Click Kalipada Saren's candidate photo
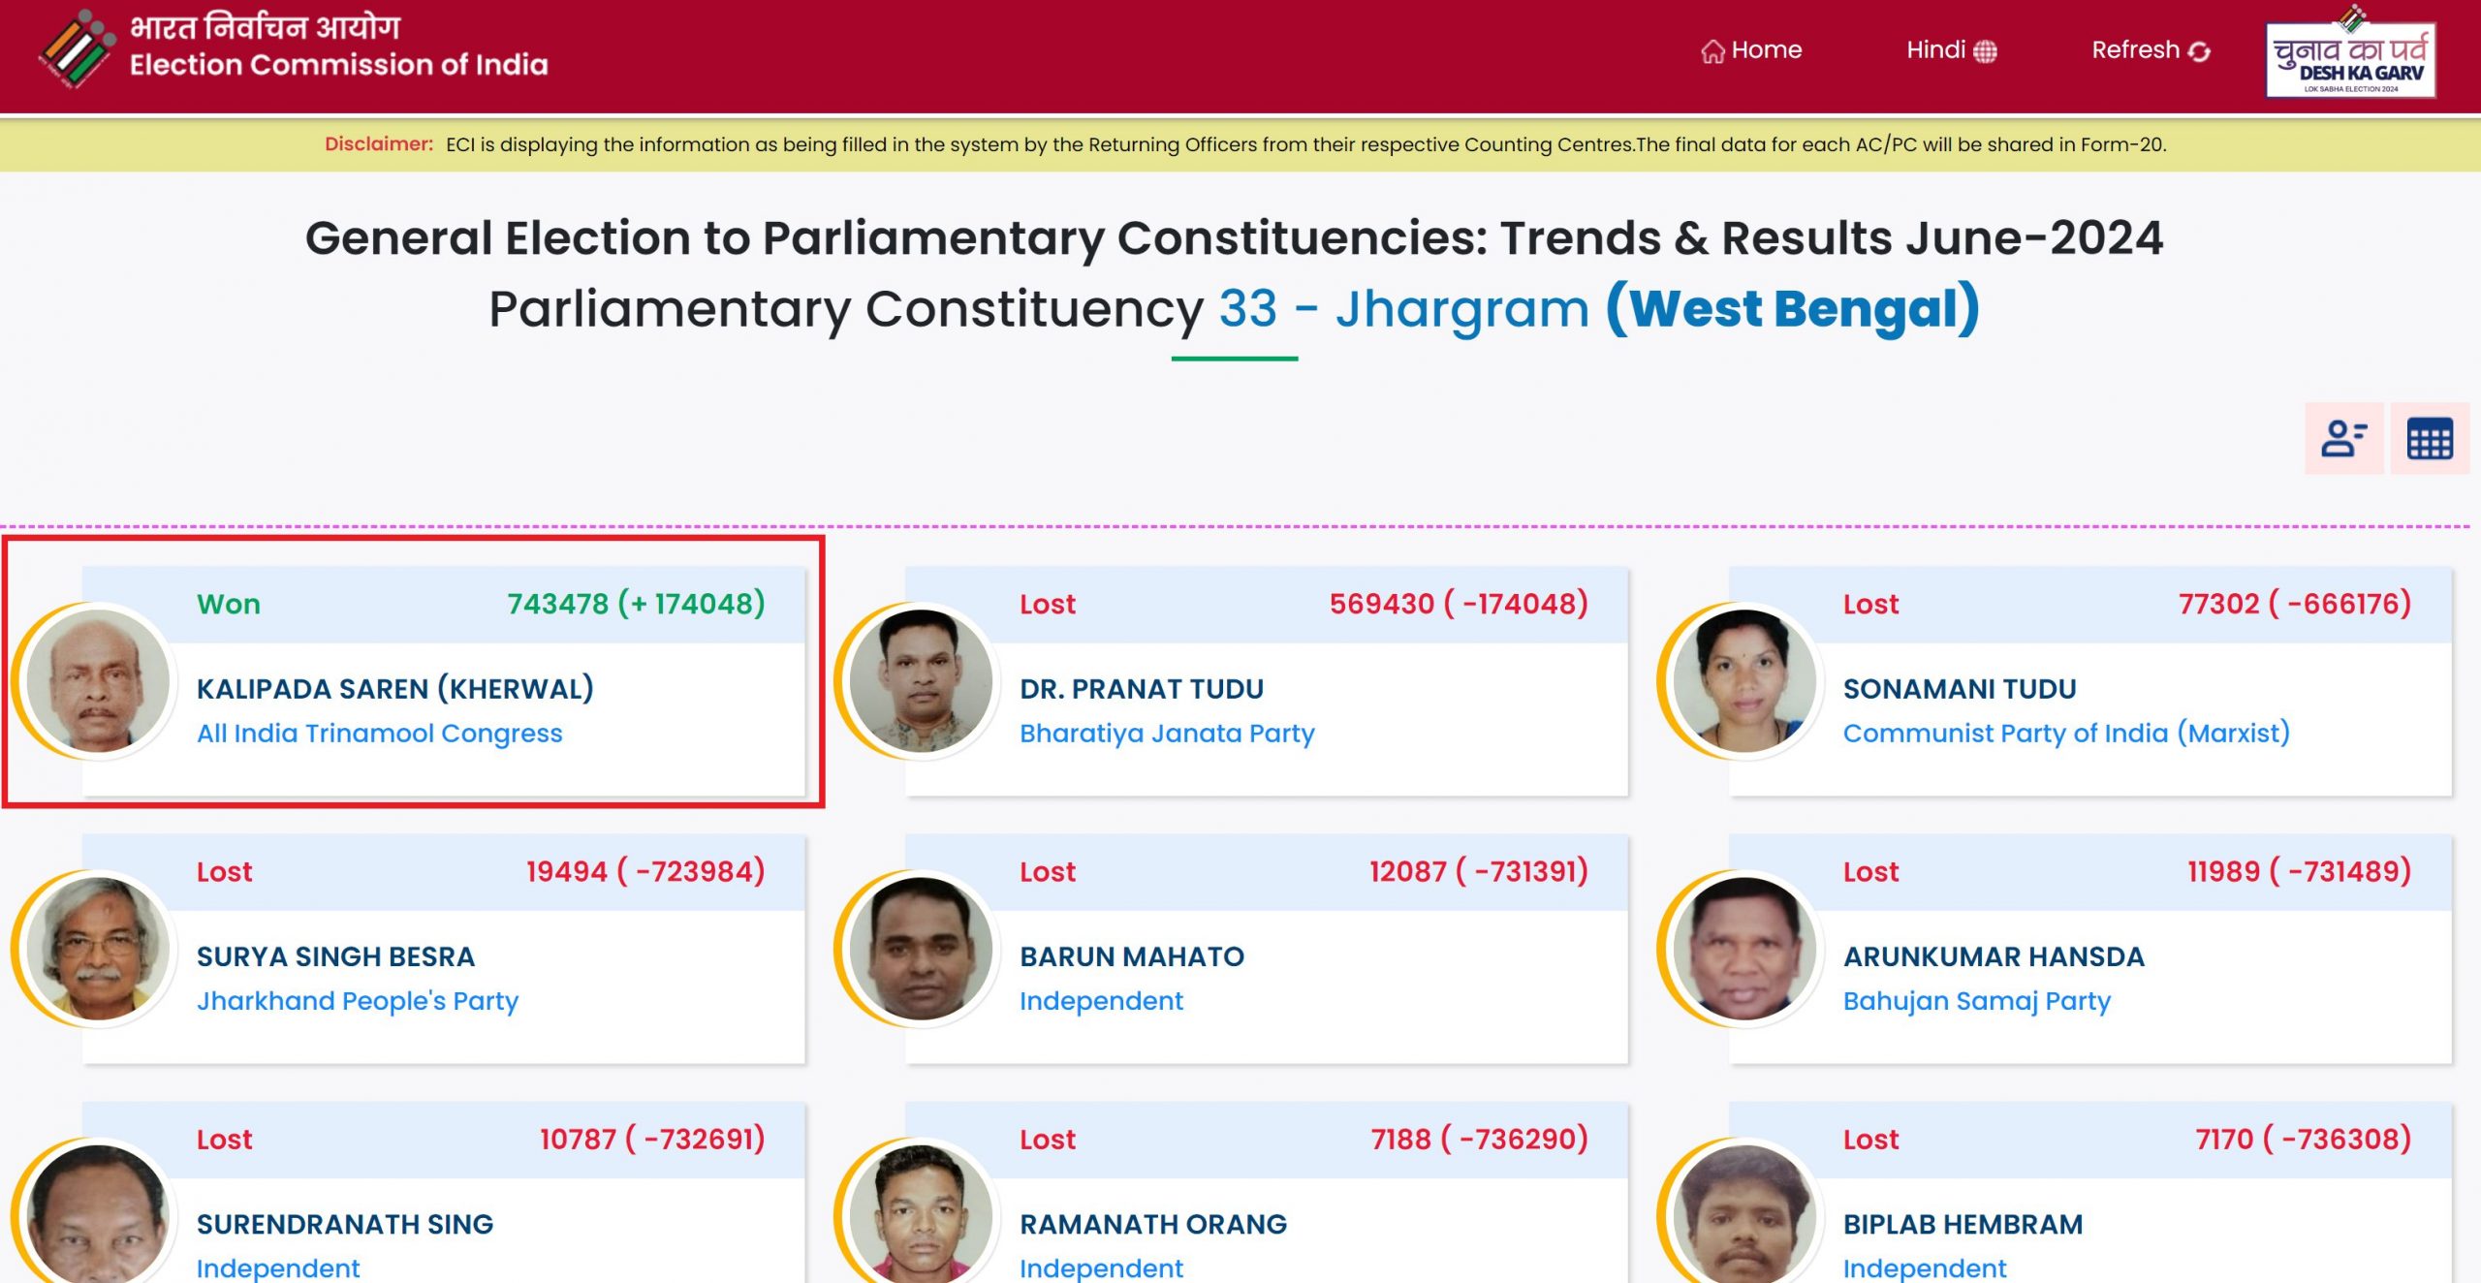Screen dimensions: 2481x1283 [x=98, y=679]
